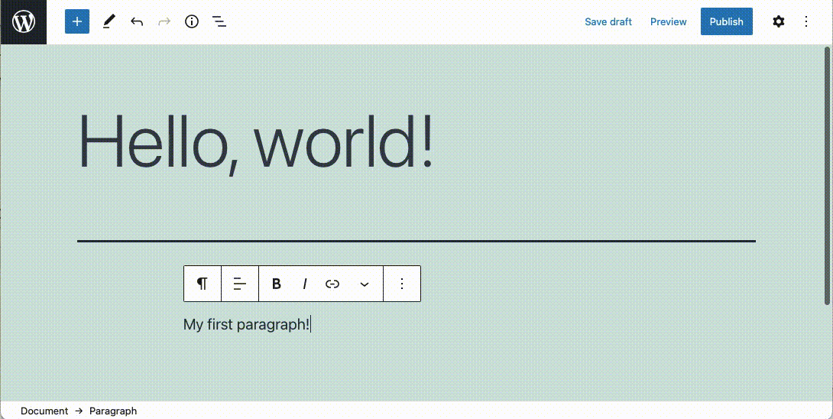The image size is (833, 419).
Task: Select Paragraph in the breadcrumb
Action: pos(113,411)
